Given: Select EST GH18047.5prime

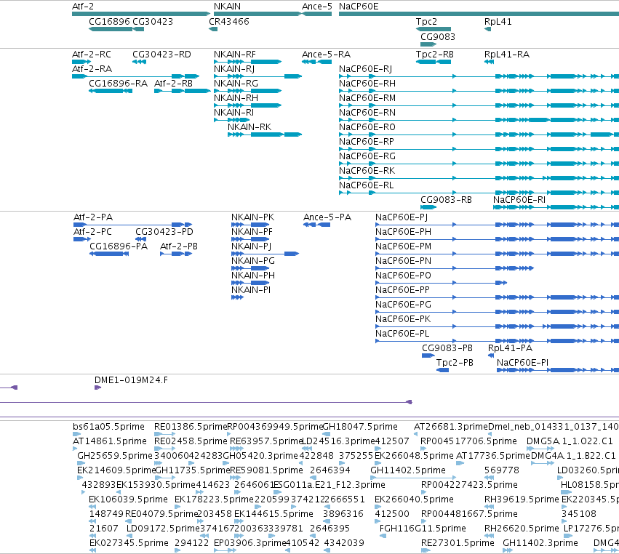Looking at the screenshot, I should coord(360,427).
